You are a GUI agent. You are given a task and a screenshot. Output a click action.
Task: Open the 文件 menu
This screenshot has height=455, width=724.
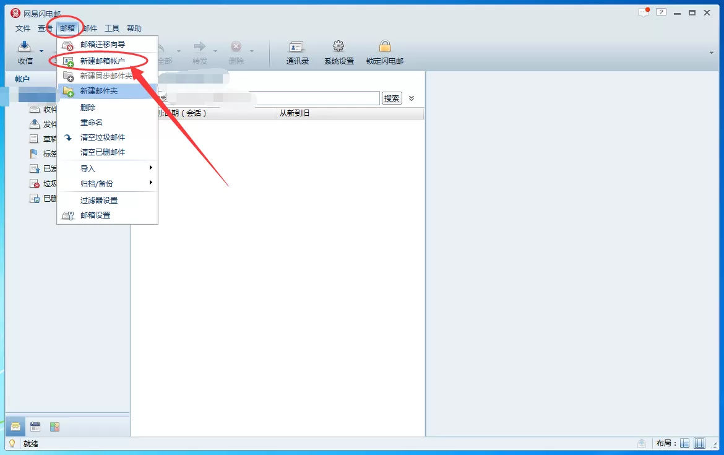click(x=23, y=28)
